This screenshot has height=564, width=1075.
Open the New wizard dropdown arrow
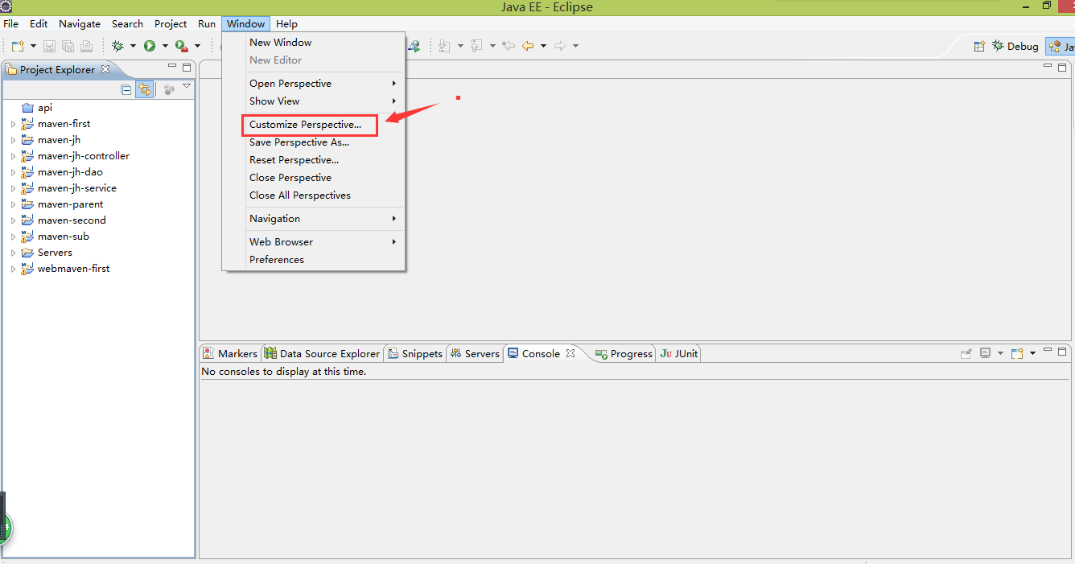[x=33, y=46]
